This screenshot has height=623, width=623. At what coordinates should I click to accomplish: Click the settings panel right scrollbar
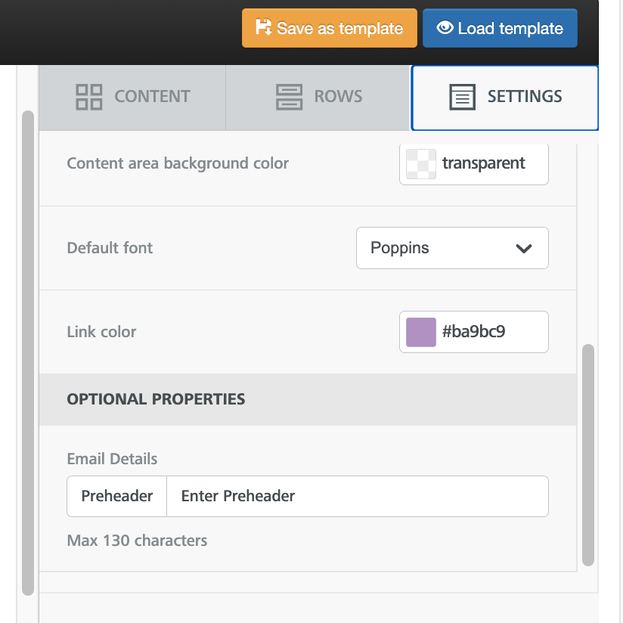pyautogui.click(x=588, y=455)
